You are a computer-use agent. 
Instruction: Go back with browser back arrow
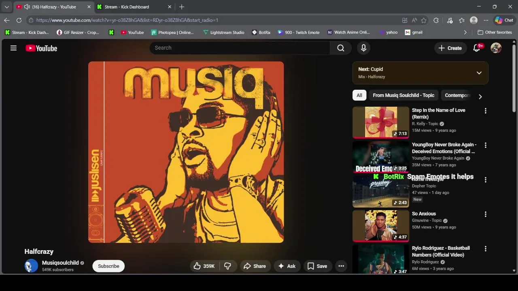coord(7,20)
